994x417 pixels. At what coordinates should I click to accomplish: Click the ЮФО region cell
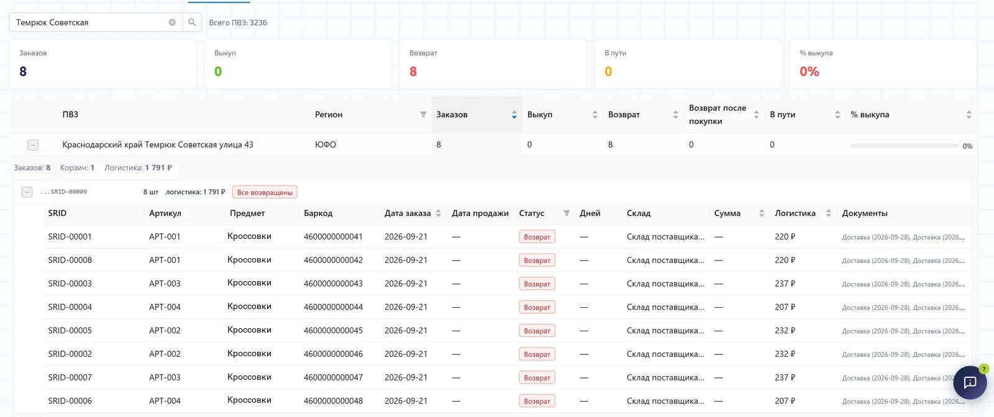tap(326, 145)
